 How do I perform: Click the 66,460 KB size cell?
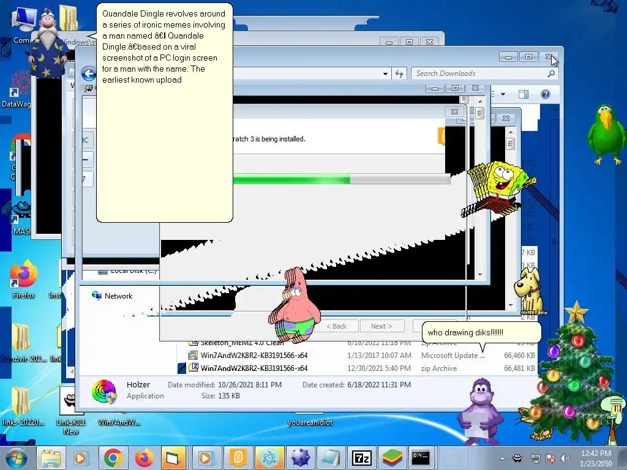519,356
